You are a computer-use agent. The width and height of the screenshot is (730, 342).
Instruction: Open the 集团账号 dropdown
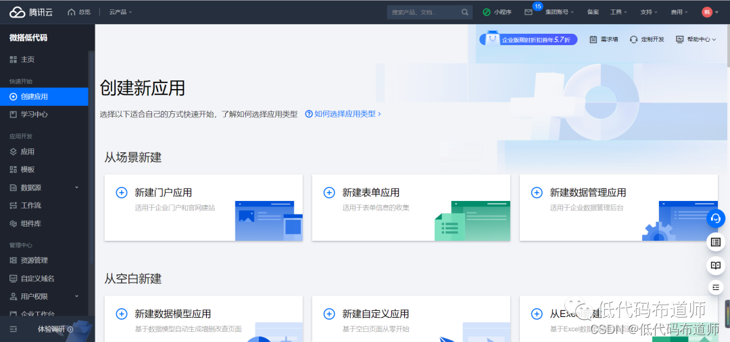tap(560, 12)
